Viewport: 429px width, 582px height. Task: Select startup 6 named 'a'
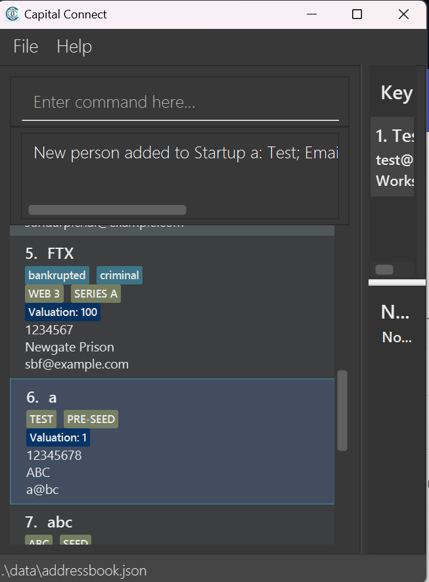pyautogui.click(x=172, y=441)
